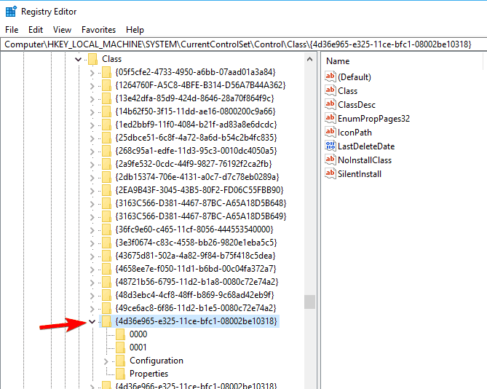Click the folder icon of Configuration subkey
Screen dimensions: 487x389
pyautogui.click(x=120, y=361)
